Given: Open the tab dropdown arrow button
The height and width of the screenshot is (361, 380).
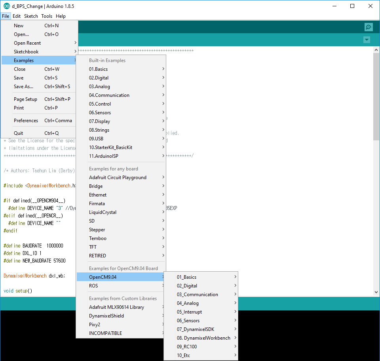Looking at the screenshot, I should 367,40.
